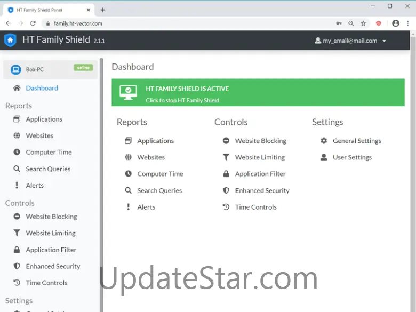Click the browser extension shield icon
416x312 pixels.
coord(379,23)
